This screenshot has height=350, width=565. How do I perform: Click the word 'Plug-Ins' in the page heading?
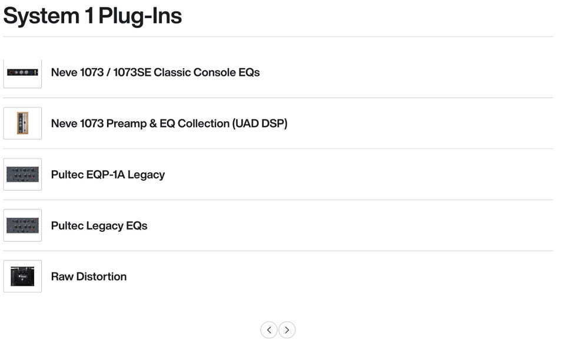140,16
